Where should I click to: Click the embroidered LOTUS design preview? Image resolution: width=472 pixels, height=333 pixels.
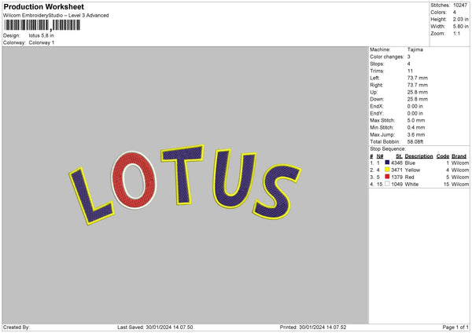click(x=185, y=185)
